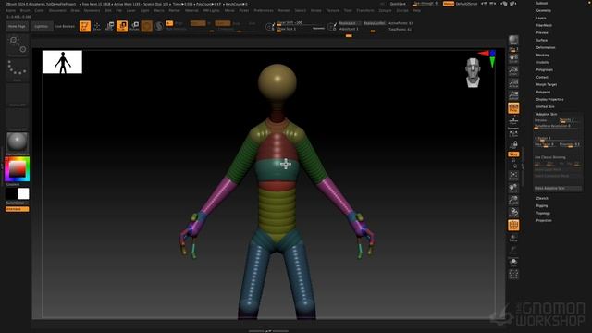Expand the Deformation subpalette

(546, 47)
